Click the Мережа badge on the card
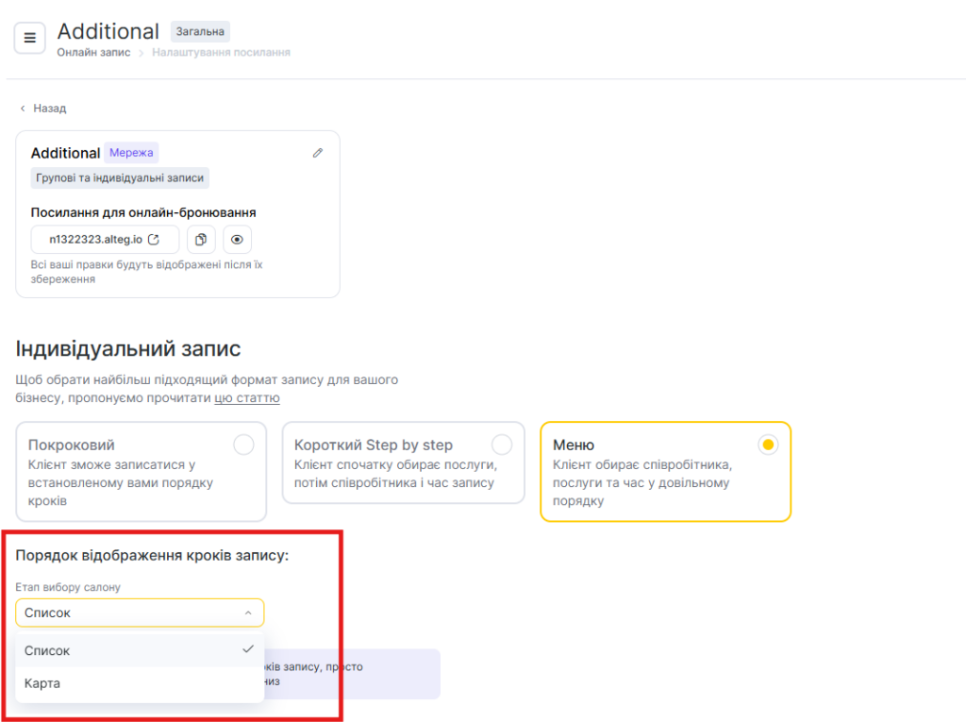The width and height of the screenshot is (966, 722). (x=131, y=153)
